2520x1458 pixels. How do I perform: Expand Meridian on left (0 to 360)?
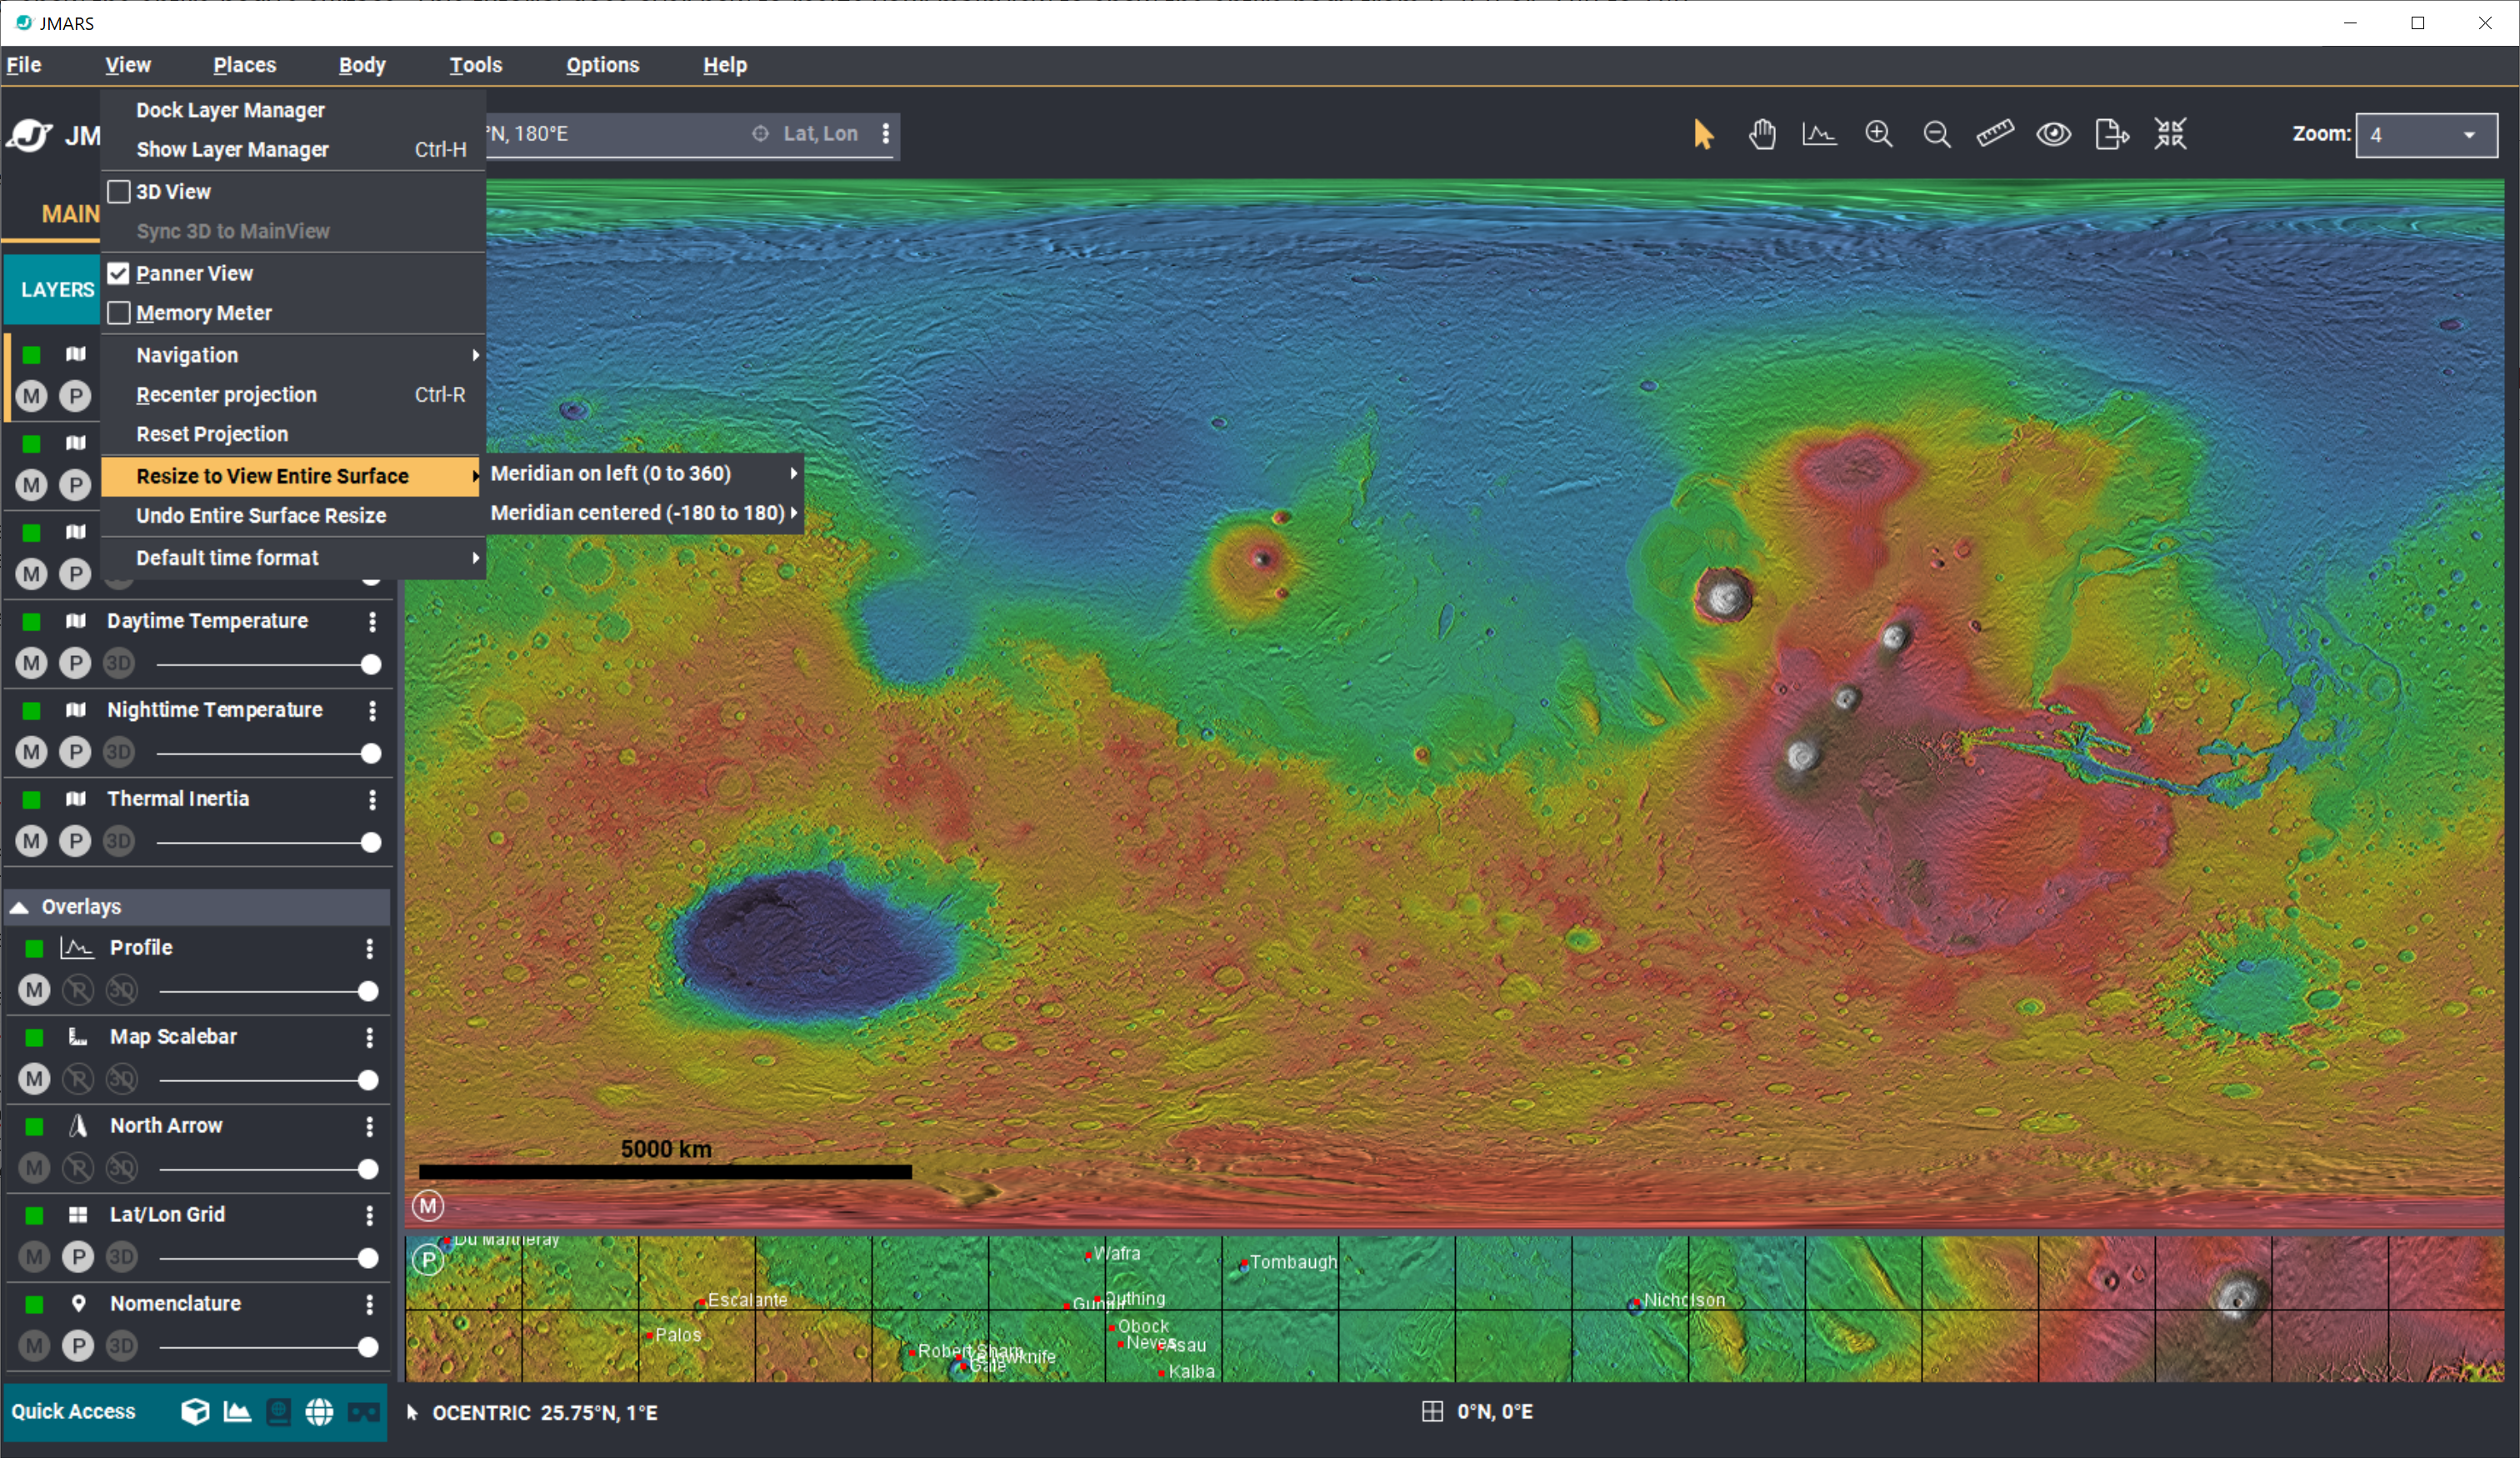[x=645, y=473]
